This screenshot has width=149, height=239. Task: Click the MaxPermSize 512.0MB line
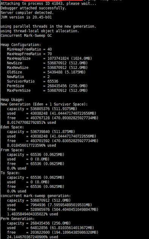tap(47, 91)
